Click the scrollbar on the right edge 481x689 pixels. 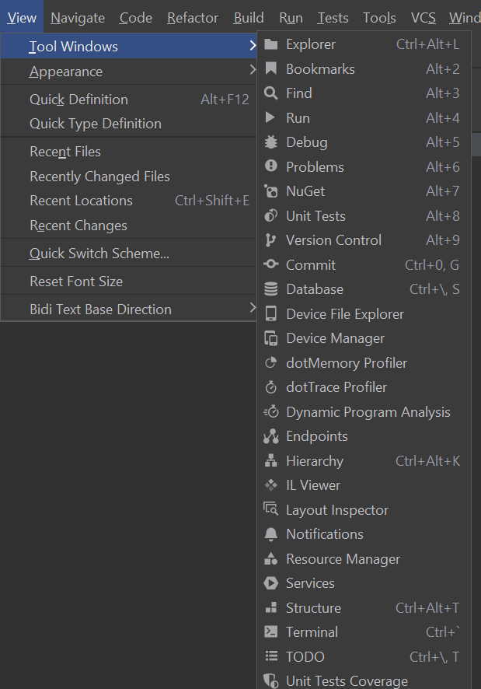pos(477,145)
